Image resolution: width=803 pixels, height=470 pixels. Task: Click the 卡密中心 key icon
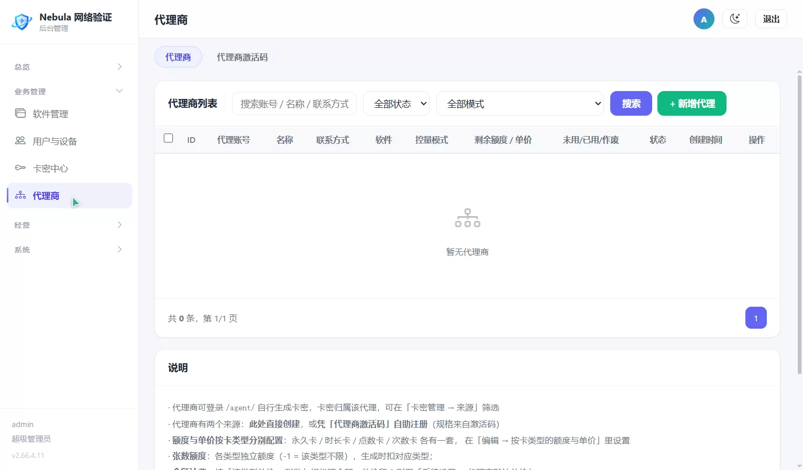[x=20, y=167]
